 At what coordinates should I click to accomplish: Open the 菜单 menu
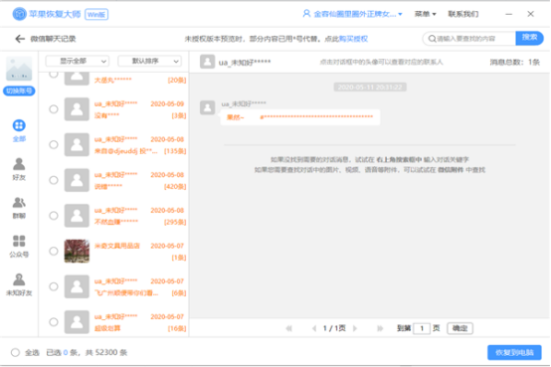tap(426, 14)
